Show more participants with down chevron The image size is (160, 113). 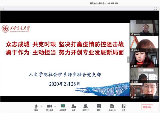tap(144, 97)
